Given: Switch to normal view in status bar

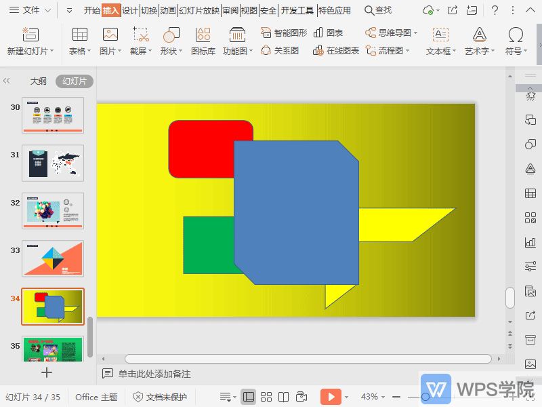Looking at the screenshot, I should tap(249, 397).
